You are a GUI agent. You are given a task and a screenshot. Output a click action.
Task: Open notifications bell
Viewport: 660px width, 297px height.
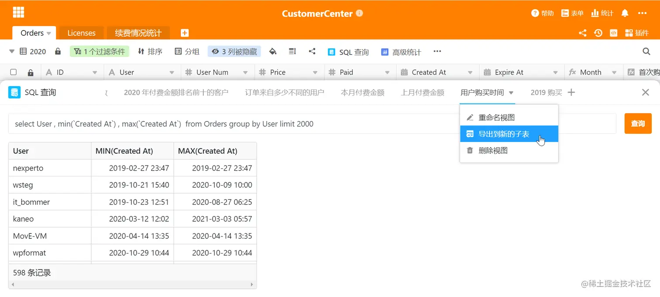point(625,13)
